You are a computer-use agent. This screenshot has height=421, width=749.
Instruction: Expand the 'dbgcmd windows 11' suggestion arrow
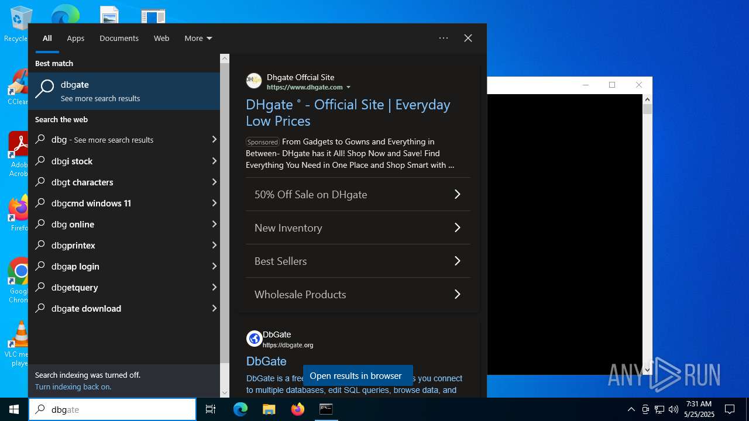[214, 203]
